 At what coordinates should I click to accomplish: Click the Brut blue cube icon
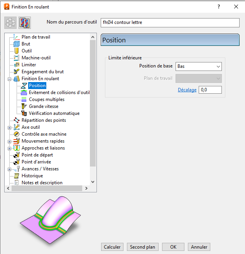coord(17,44)
